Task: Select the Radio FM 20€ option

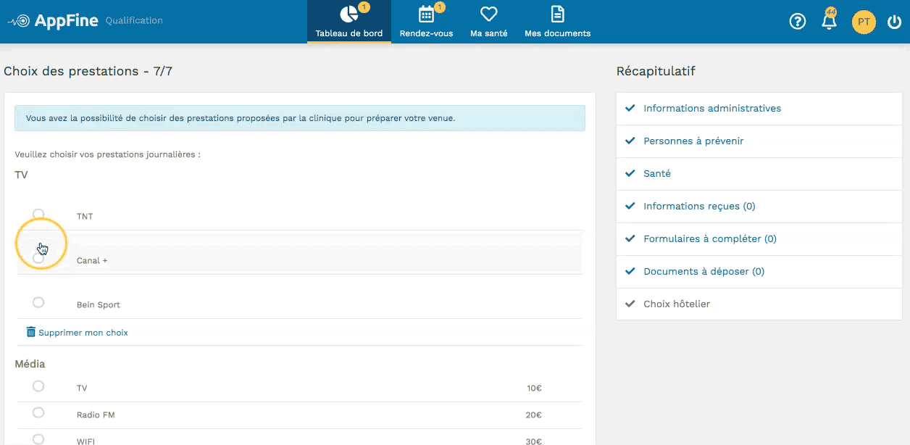Action: pyautogui.click(x=38, y=412)
